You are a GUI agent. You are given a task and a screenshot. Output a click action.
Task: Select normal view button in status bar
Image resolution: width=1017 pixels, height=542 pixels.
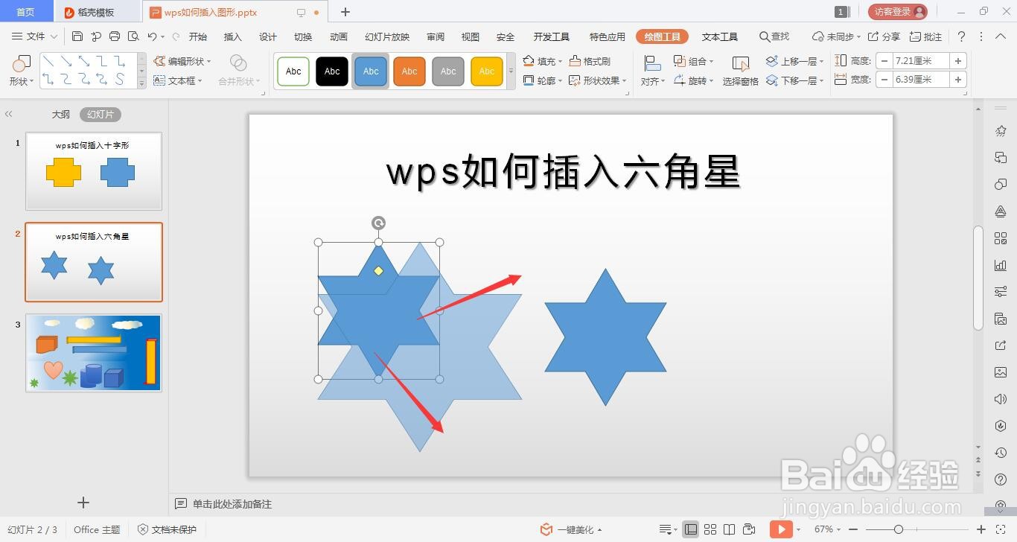(691, 529)
